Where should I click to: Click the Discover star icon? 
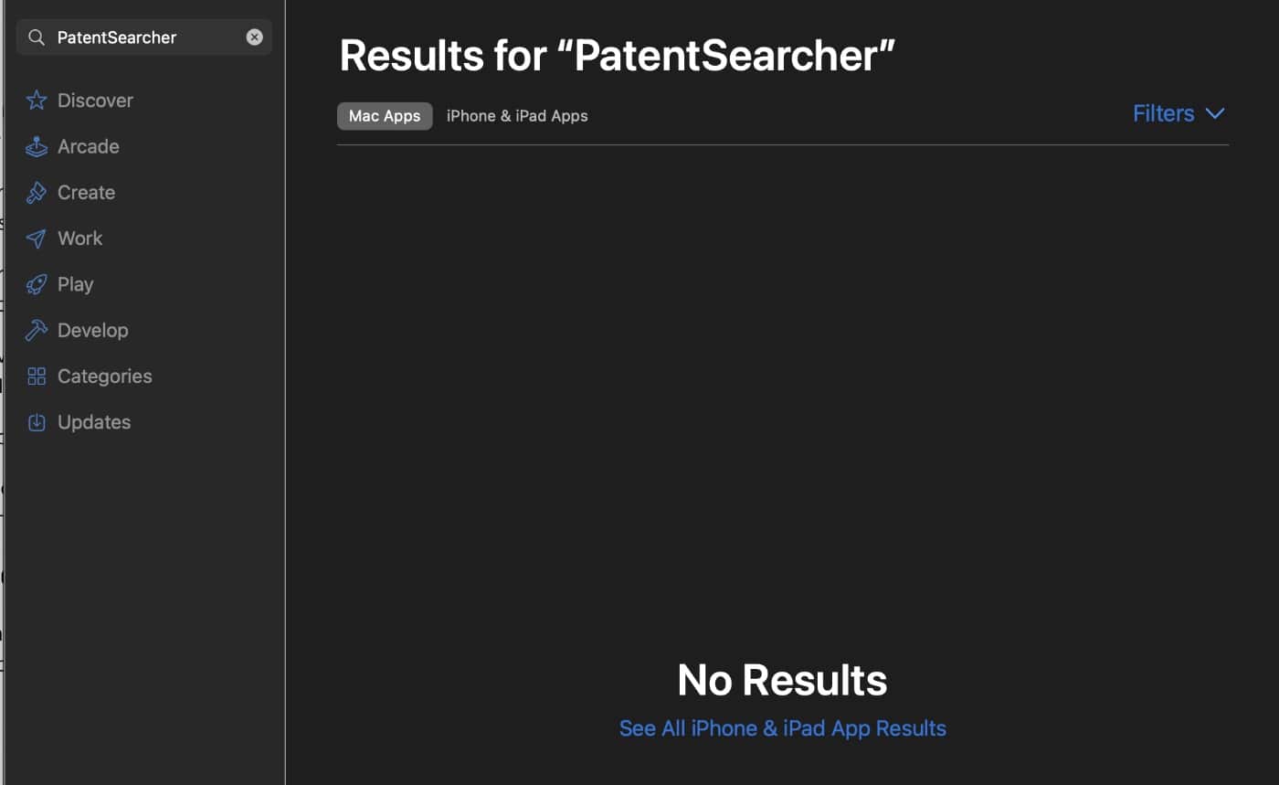(37, 101)
